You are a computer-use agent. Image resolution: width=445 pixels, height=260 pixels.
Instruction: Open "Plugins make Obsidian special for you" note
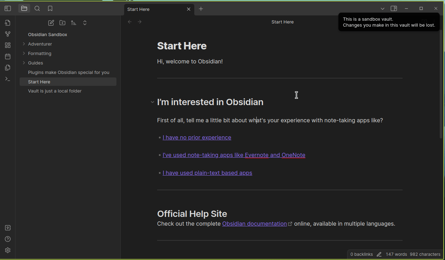pyautogui.click(x=68, y=72)
